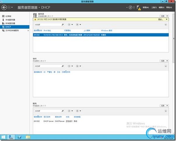Click the 仪表板 dashboard icon
The image size is (176, 141).
click(x=3, y=16)
